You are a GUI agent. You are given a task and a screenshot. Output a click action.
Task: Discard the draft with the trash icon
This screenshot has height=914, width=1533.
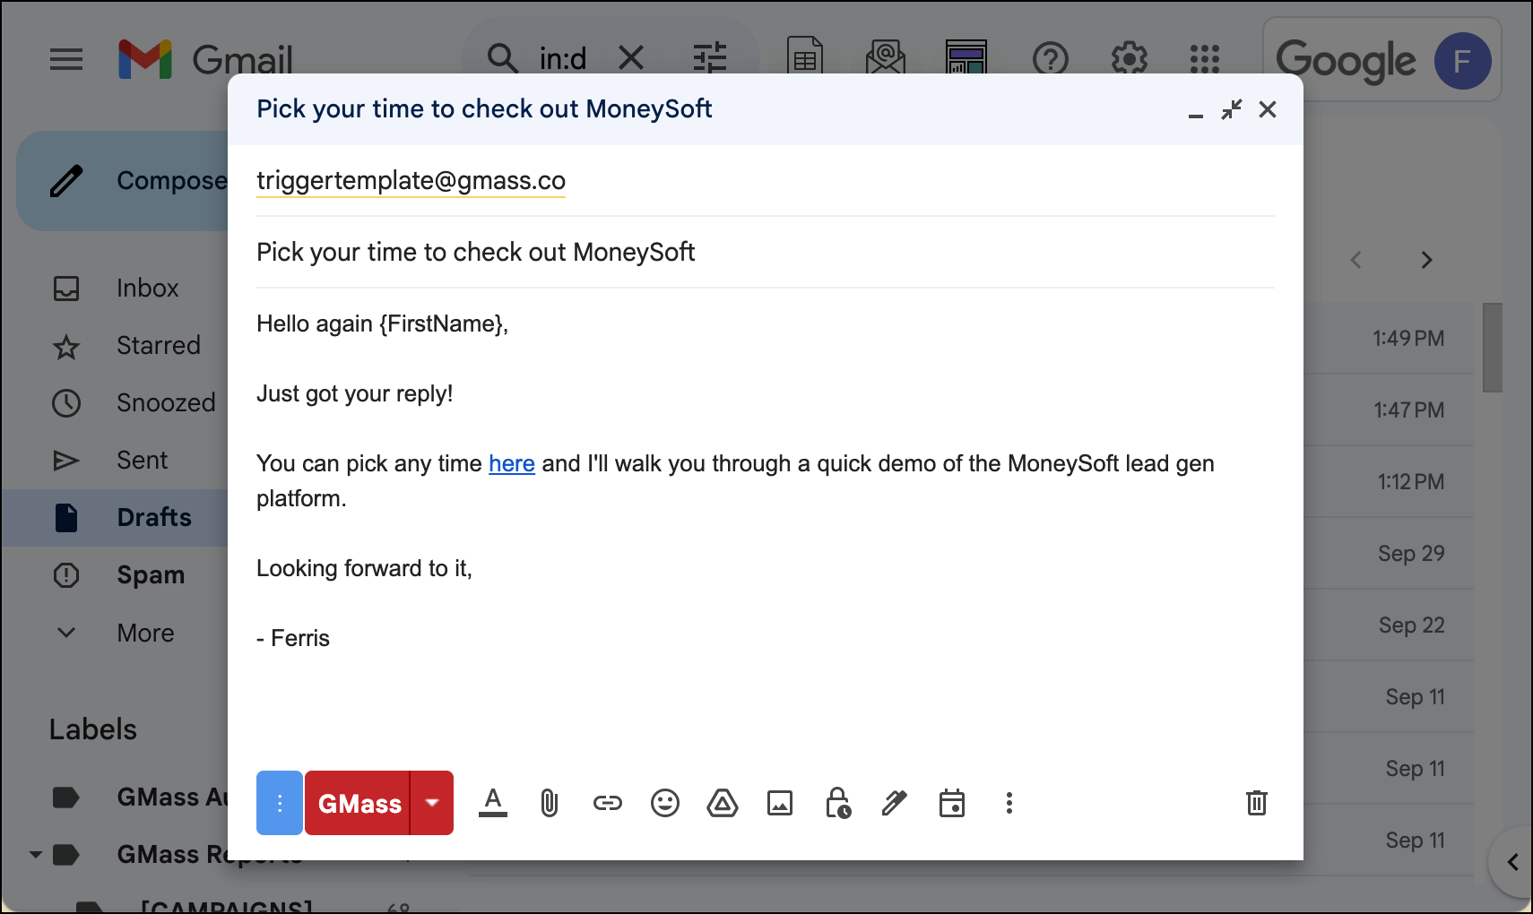(x=1257, y=803)
